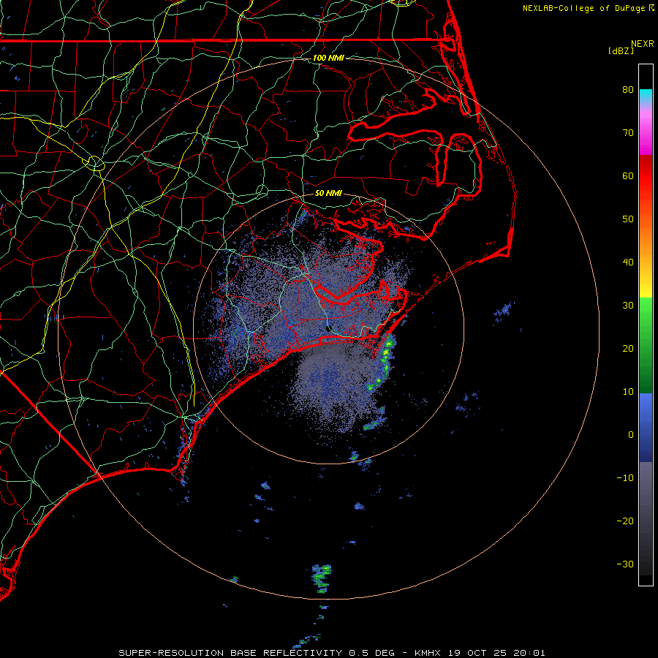Click the 100 NMI range ring label
The height and width of the screenshot is (658, 658).
pos(328,58)
